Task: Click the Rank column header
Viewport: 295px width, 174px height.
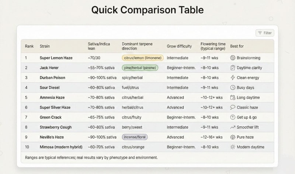Action: (29, 46)
